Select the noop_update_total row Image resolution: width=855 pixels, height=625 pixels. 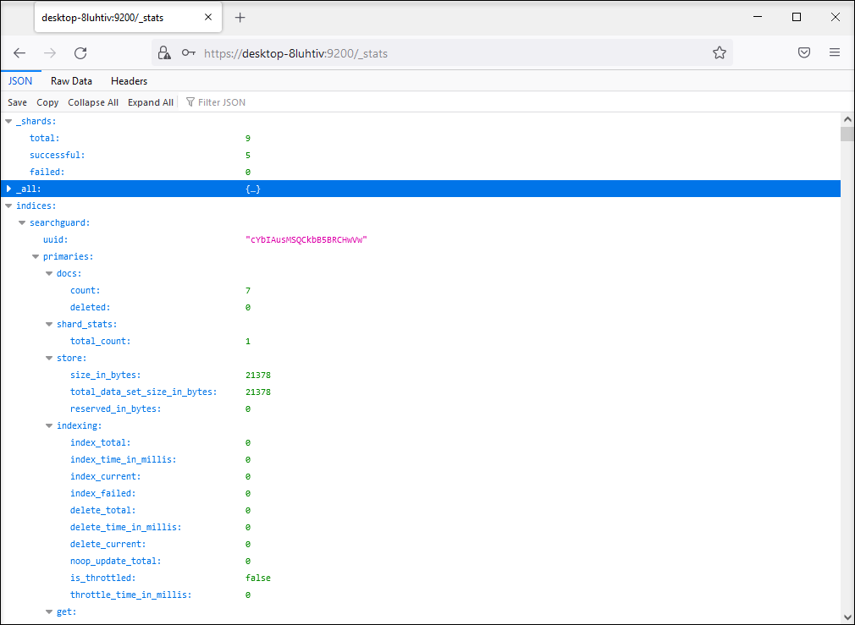(421, 561)
